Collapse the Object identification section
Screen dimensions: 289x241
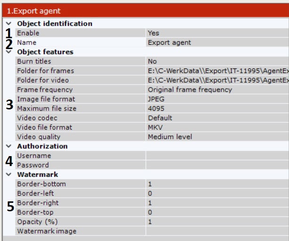(8, 23)
